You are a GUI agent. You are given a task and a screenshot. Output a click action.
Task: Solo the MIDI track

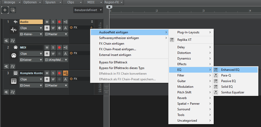pyautogui.click(x=53, y=47)
